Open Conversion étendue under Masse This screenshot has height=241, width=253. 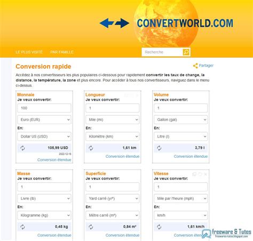[54, 235]
